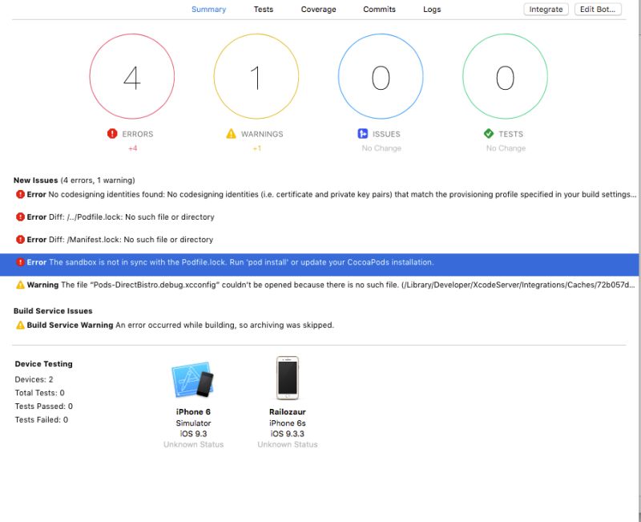Open the Edit Bot dialog

coord(596,9)
